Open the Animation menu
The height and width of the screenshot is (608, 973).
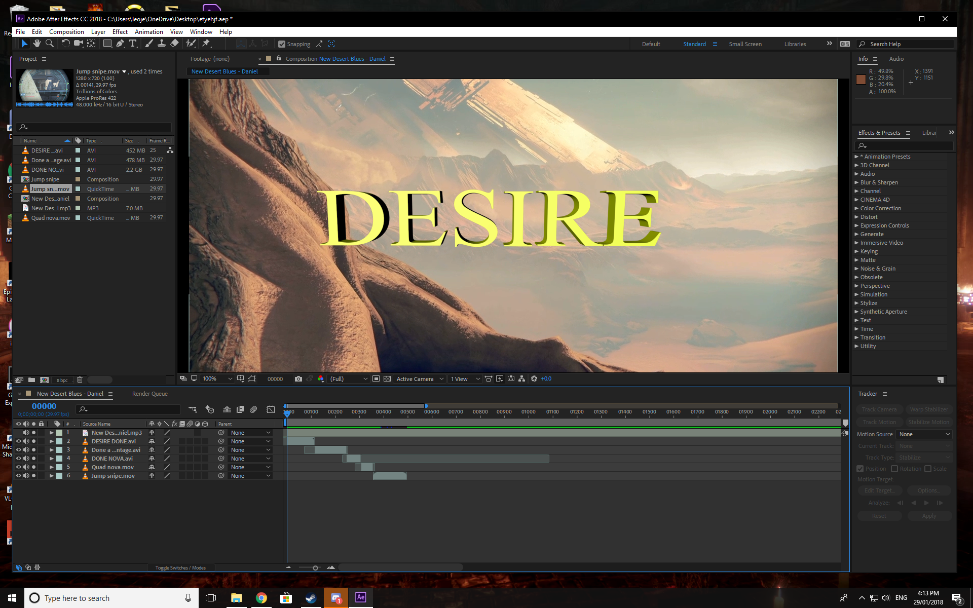[148, 31]
